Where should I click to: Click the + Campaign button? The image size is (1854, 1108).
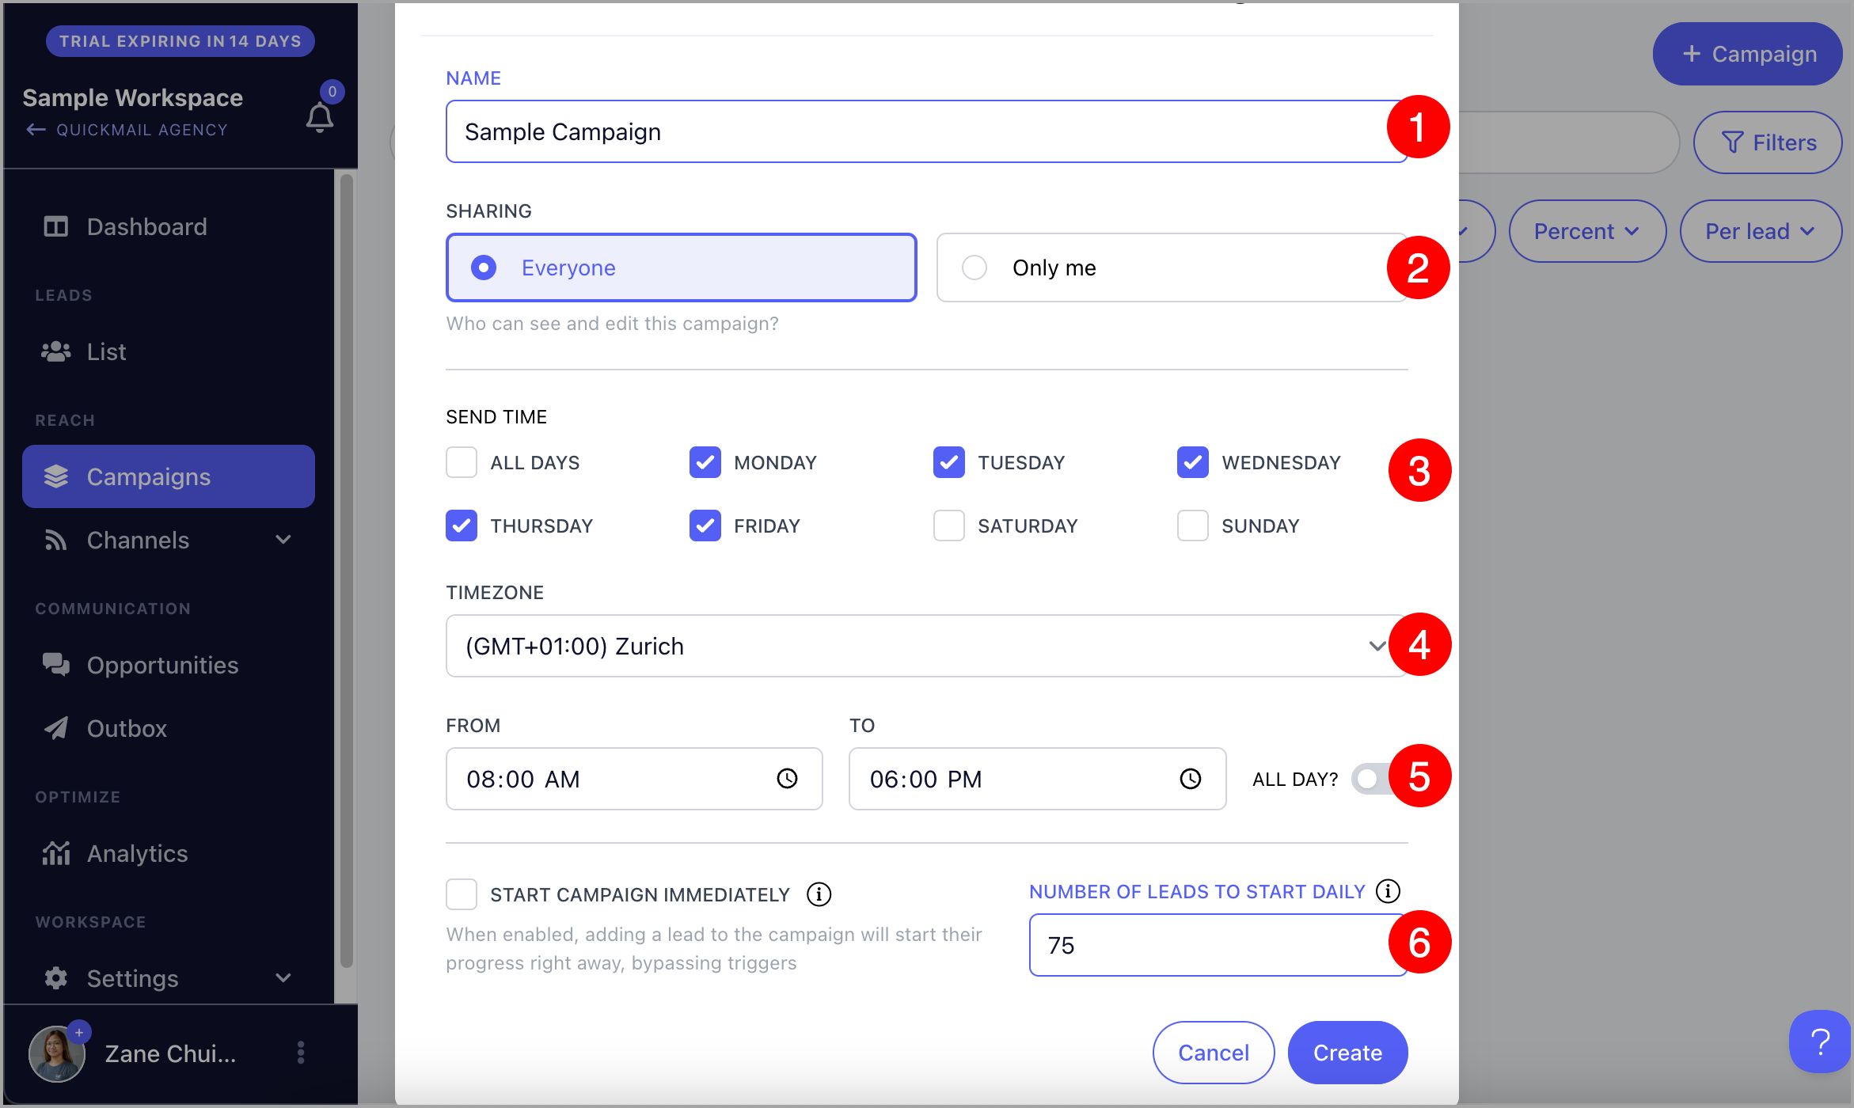tap(1747, 54)
